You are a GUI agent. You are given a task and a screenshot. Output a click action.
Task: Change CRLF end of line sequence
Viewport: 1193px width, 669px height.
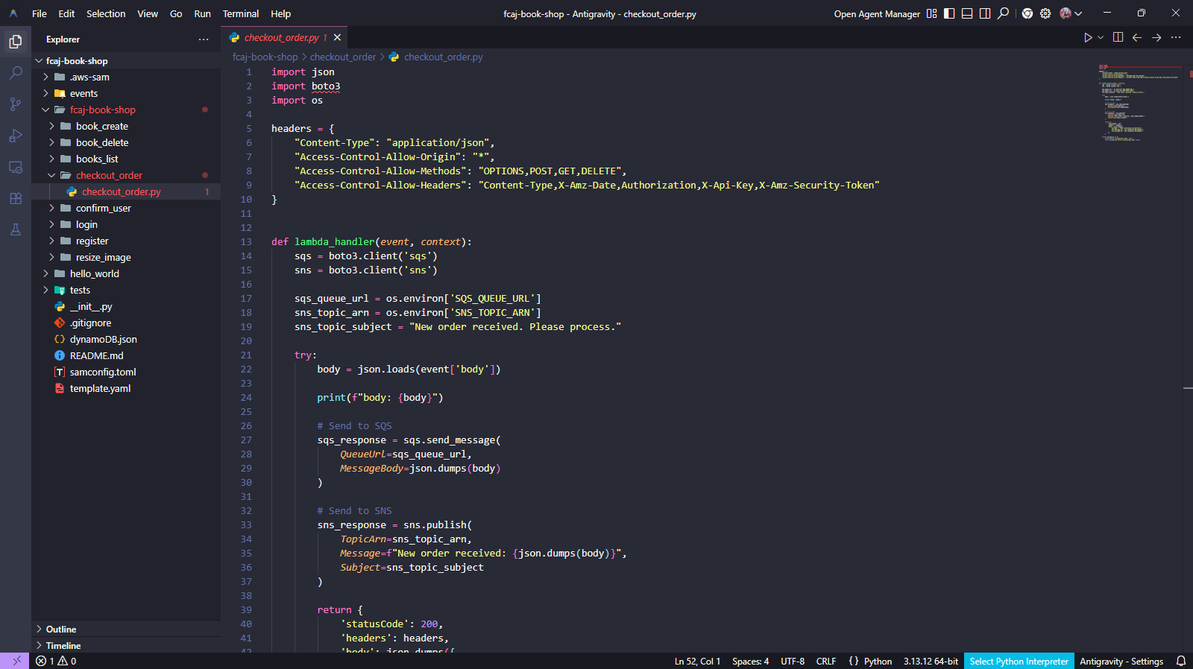[x=826, y=661]
